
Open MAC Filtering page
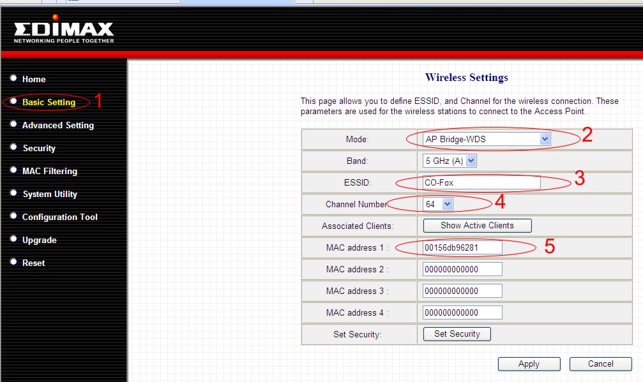click(x=50, y=171)
